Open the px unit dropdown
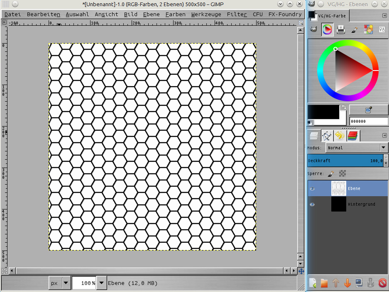The height and width of the screenshot is (292, 389). click(x=60, y=283)
